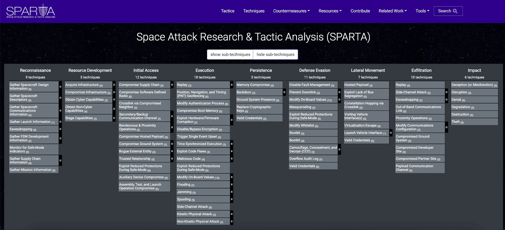Expand Prevent Downlink sub-techniques handle
Image resolution: width=505 pixels, height=230 pixels.
[x=340, y=92]
